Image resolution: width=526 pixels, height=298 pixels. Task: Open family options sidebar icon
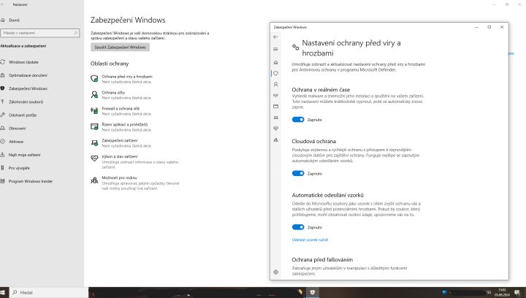pyautogui.click(x=275, y=140)
